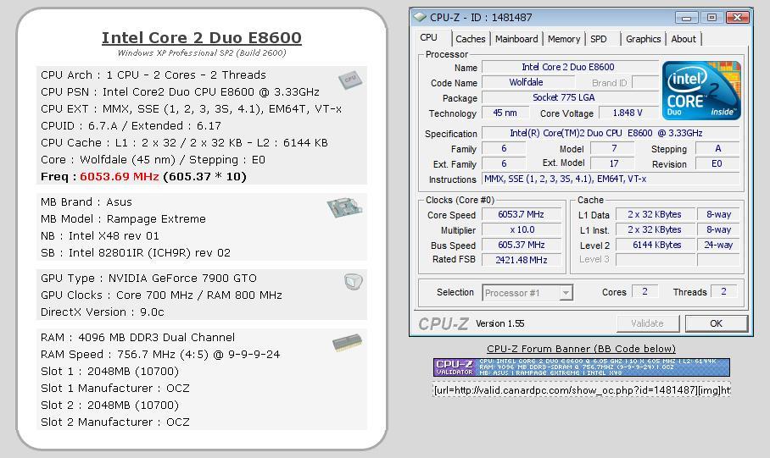Viewport: 770px width, 458px height.
Task: Click the L1 Inst. 8-way field
Action: click(718, 229)
